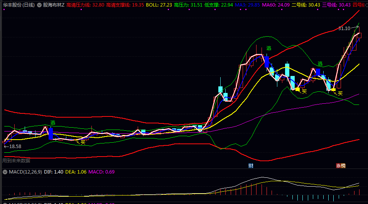Viewport: 368px width, 204px height.
Task: Select the green 逃 signal near the chart peak
Action: pyautogui.click(x=269, y=48)
